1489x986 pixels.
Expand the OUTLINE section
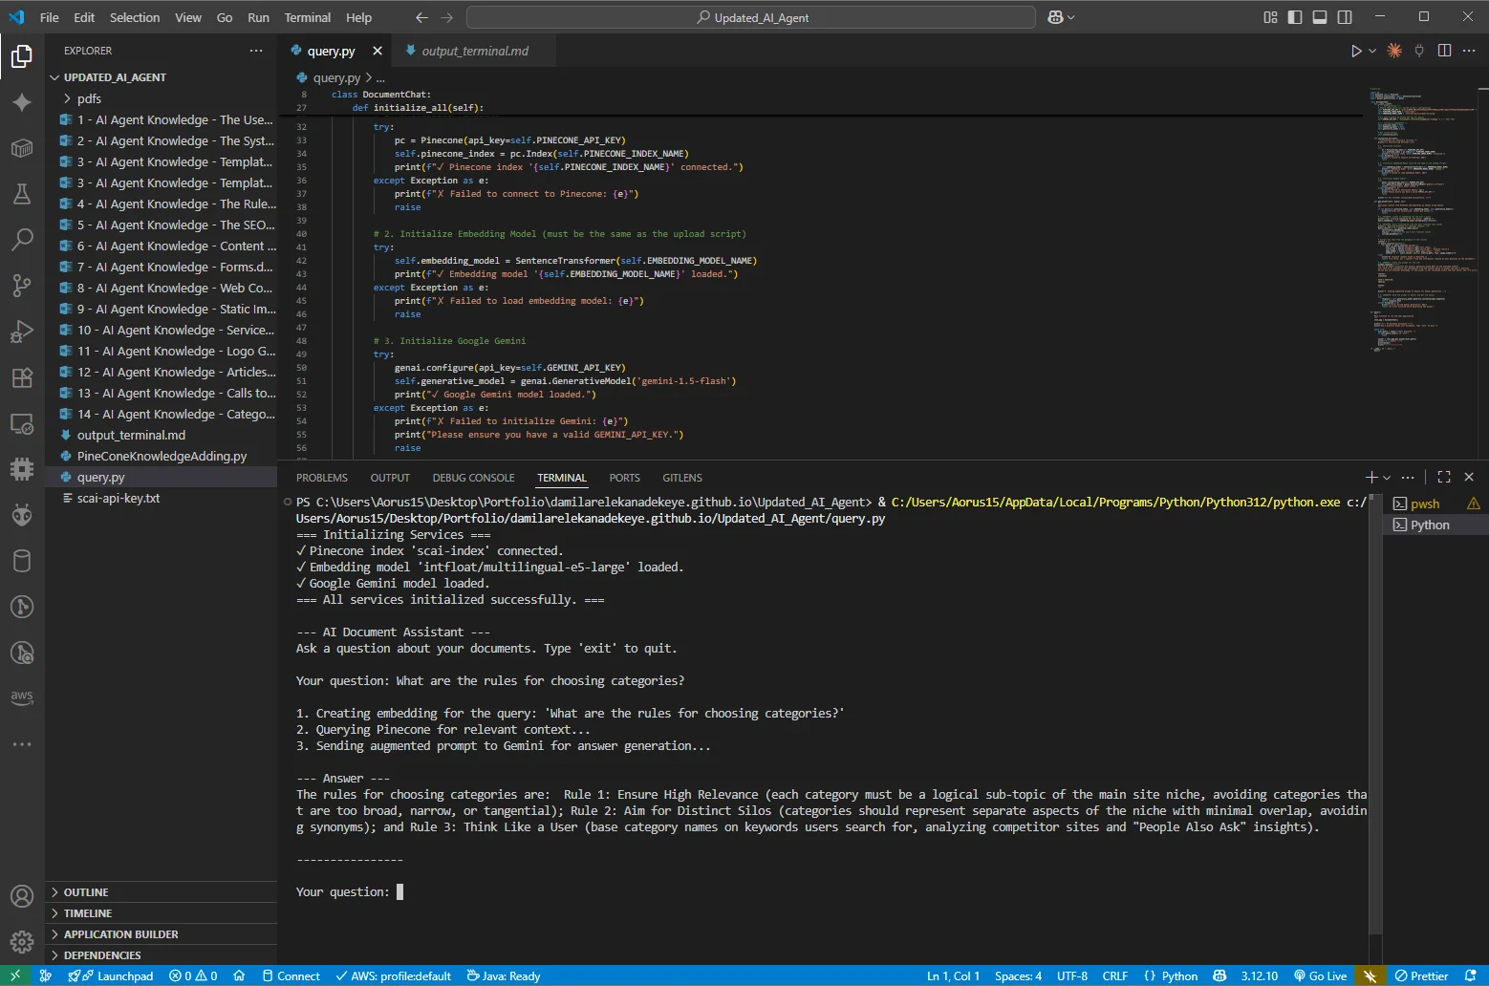86,892
